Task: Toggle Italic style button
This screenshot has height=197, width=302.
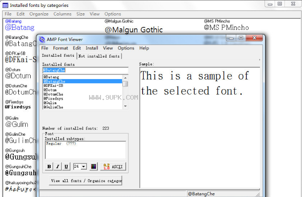Action: (58, 166)
